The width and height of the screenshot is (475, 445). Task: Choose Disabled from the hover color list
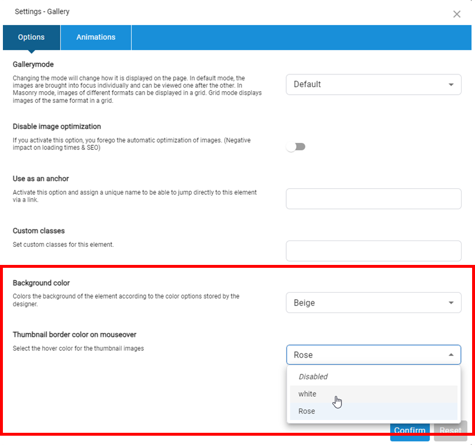[x=313, y=376]
